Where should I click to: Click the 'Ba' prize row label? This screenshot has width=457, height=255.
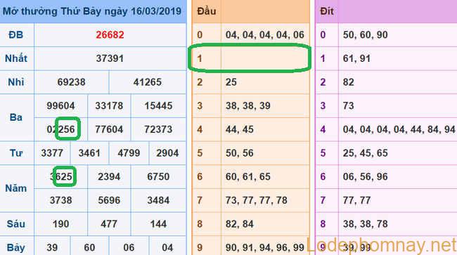click(x=16, y=117)
